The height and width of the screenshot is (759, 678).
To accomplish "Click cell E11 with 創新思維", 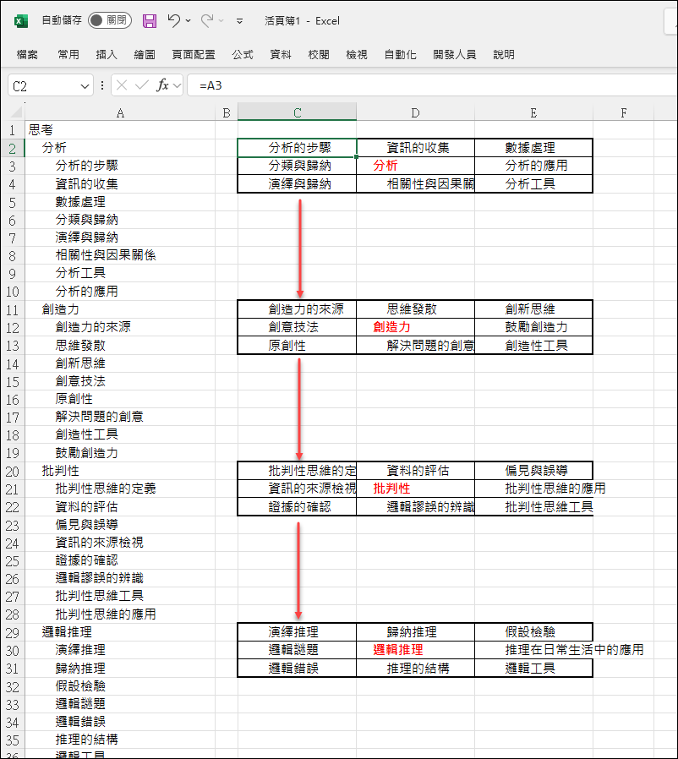I will coord(533,309).
